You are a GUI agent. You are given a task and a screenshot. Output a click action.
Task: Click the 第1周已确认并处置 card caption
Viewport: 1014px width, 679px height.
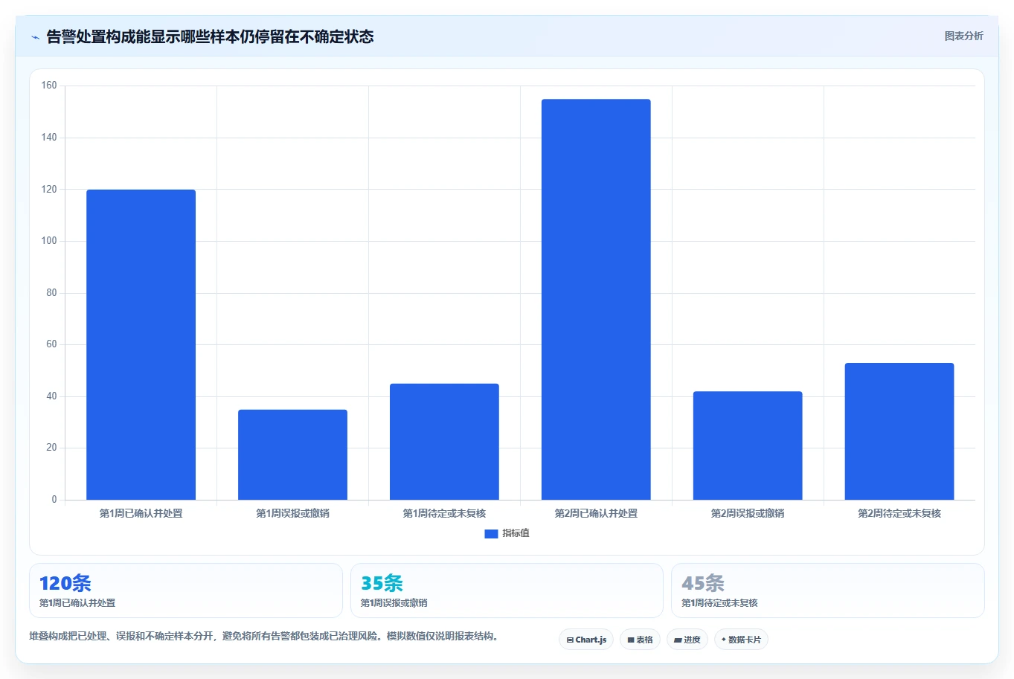(77, 603)
